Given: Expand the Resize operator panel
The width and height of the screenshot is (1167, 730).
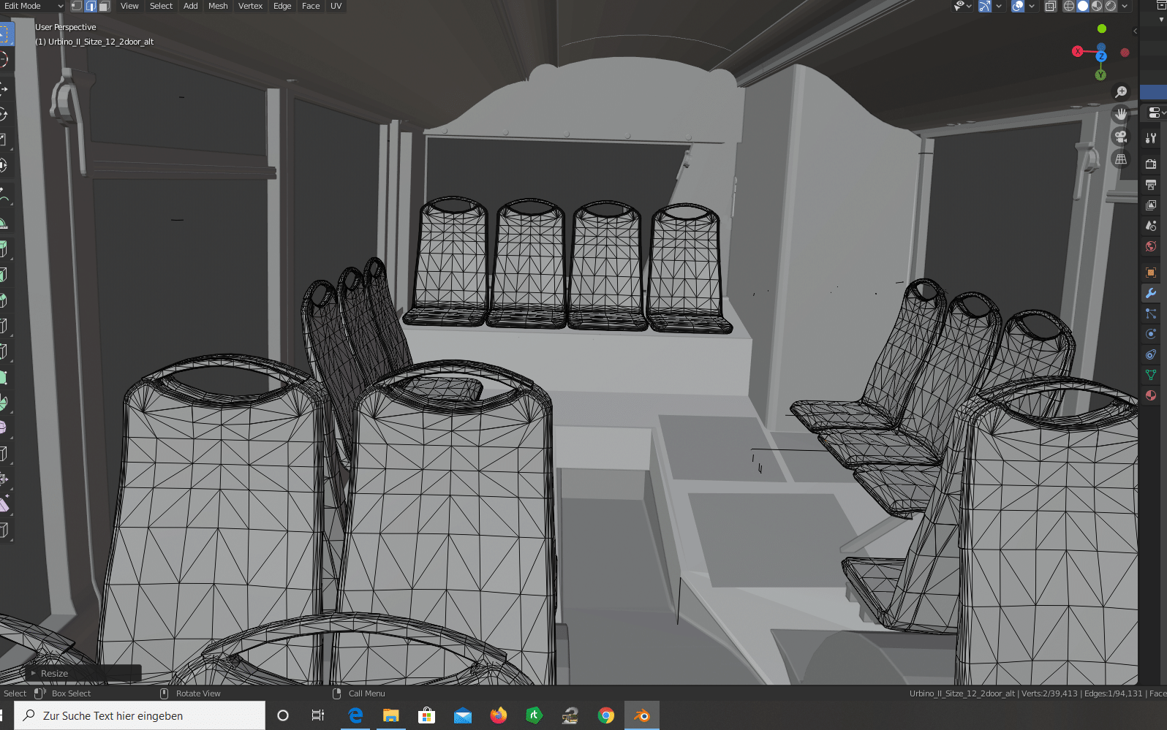Looking at the screenshot, I should [34, 673].
